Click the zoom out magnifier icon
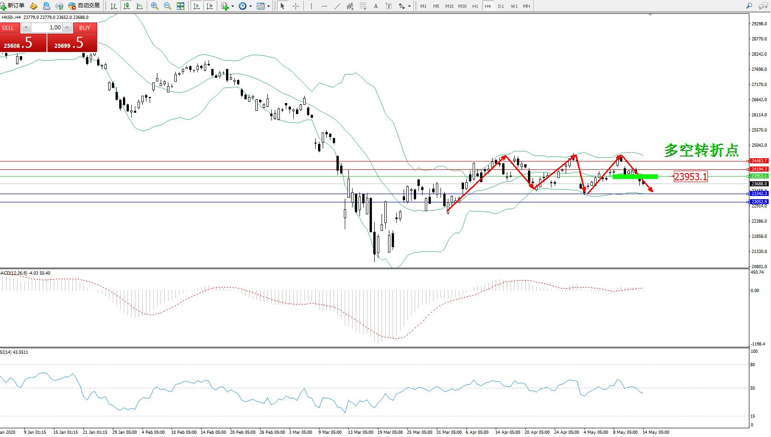The width and height of the screenshot is (771, 437). [168, 6]
